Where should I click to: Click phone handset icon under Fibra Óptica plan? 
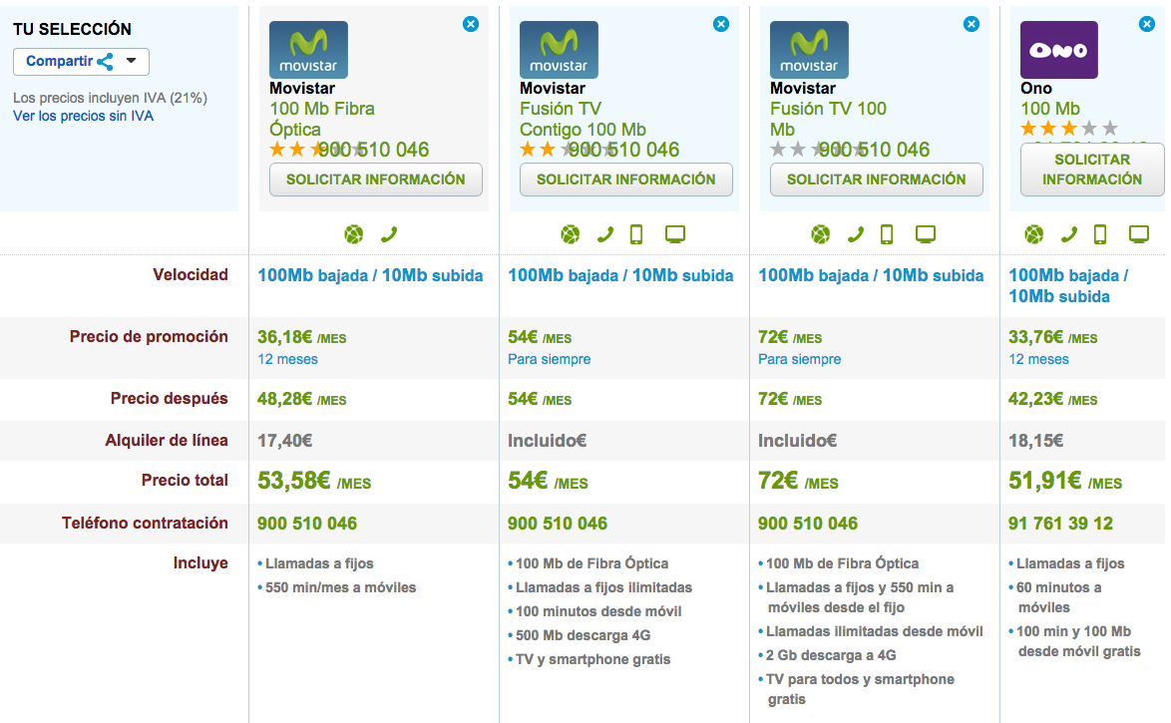point(388,234)
